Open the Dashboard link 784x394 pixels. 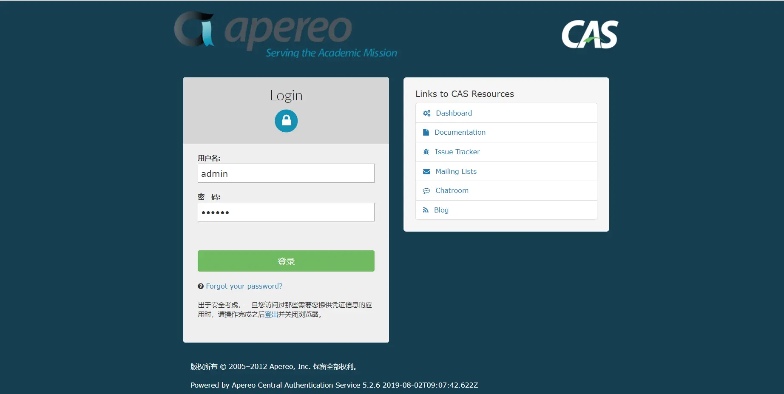click(454, 113)
